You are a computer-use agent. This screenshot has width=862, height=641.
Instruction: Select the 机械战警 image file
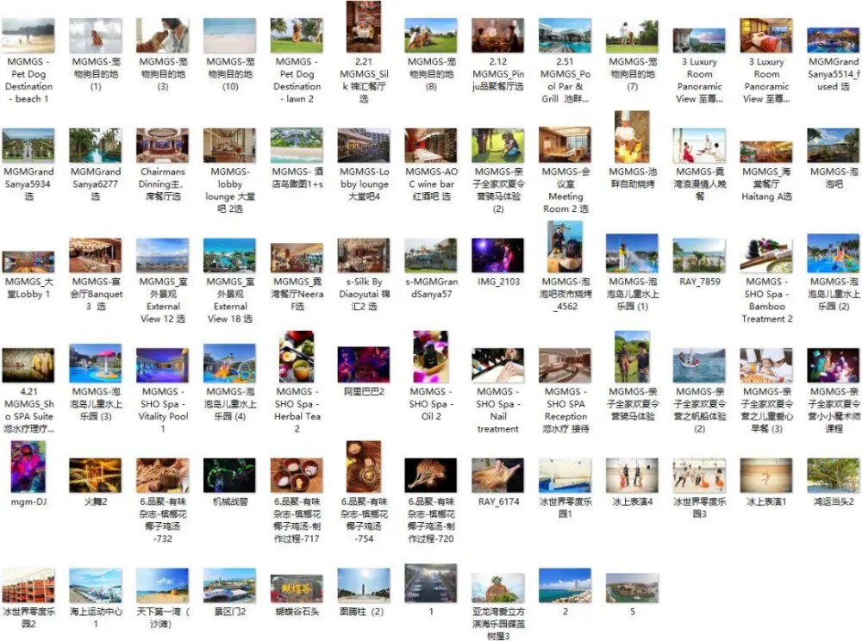tap(229, 475)
